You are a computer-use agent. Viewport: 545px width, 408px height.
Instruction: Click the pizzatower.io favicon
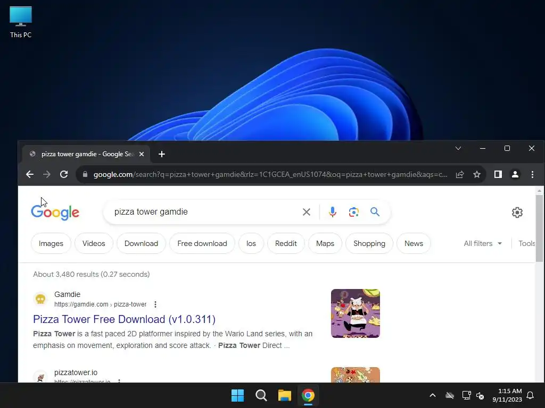(x=40, y=377)
